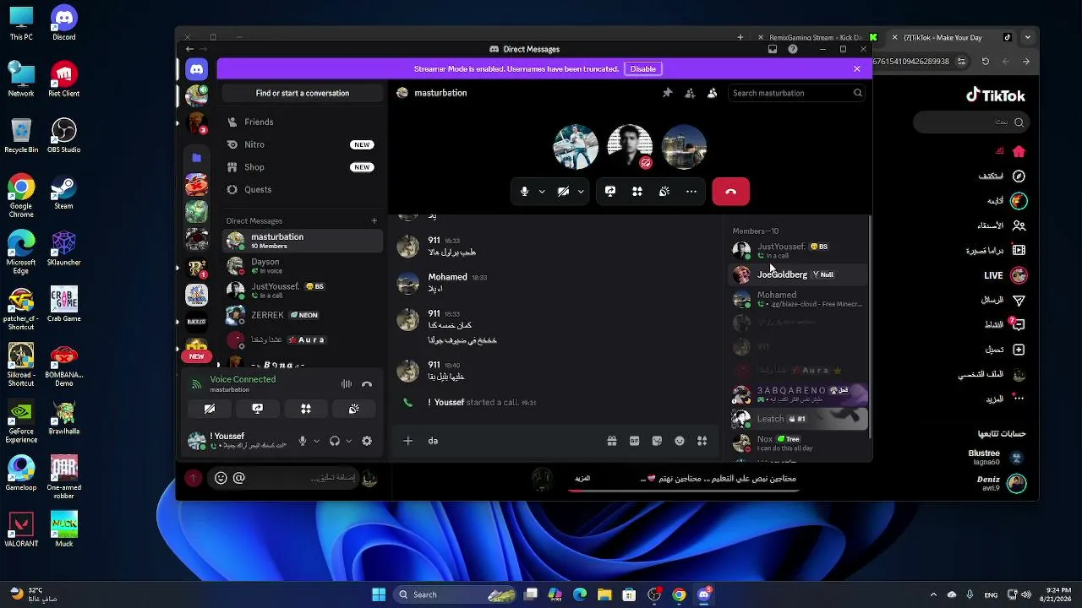This screenshot has height=608, width=1082.
Task: Launch activity from the voice panel
Action: tap(306, 409)
